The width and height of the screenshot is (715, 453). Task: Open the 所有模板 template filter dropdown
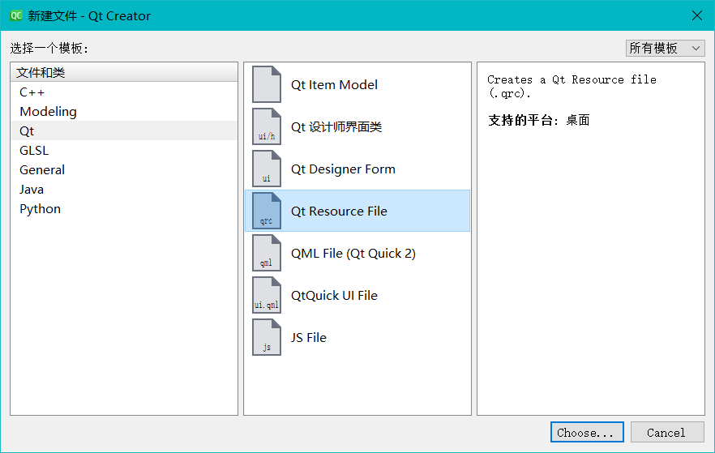pos(665,48)
